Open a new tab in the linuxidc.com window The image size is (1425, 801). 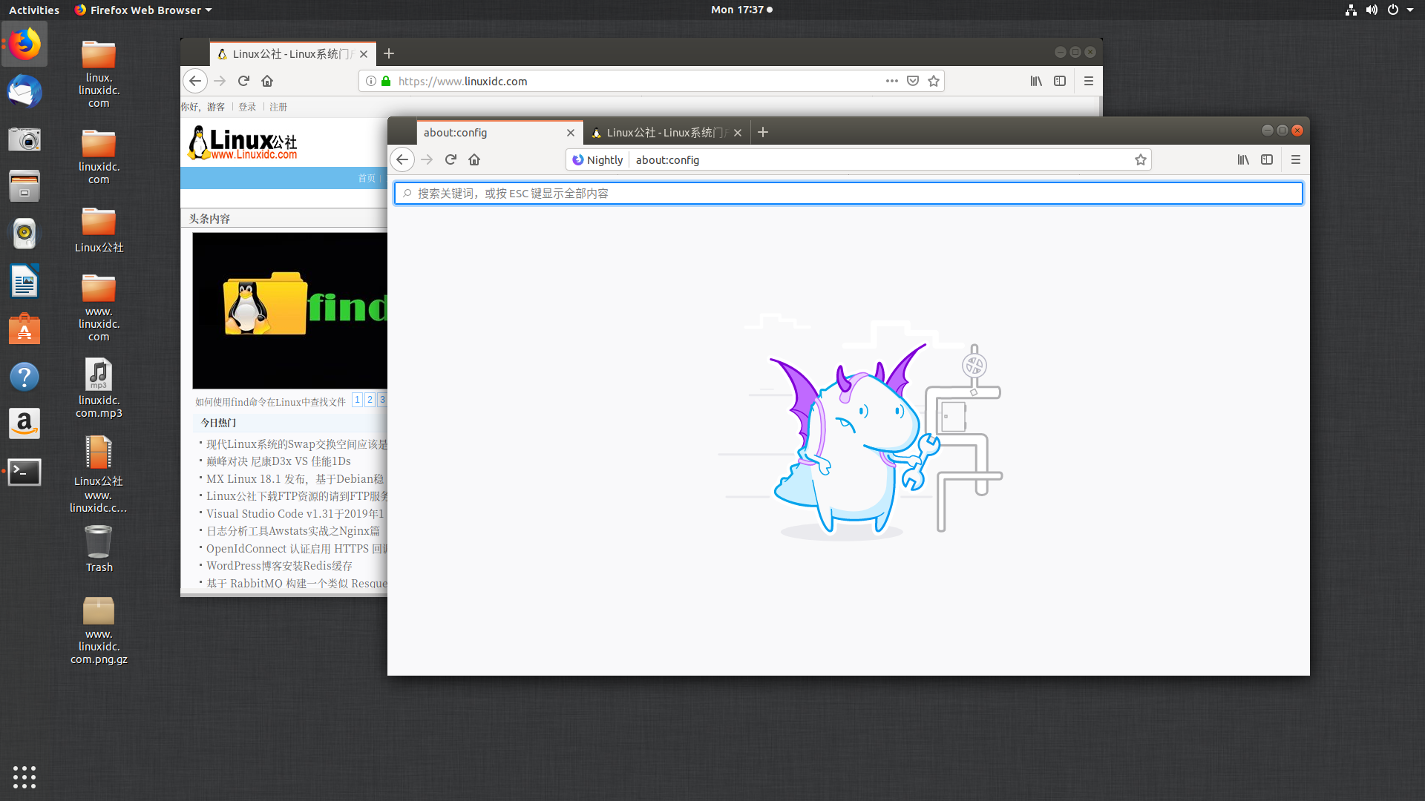(389, 53)
